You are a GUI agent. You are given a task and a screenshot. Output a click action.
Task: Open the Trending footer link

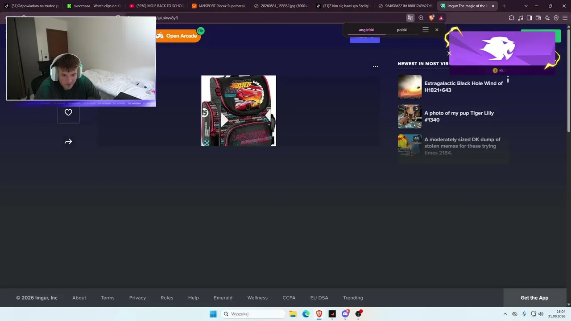(x=353, y=298)
